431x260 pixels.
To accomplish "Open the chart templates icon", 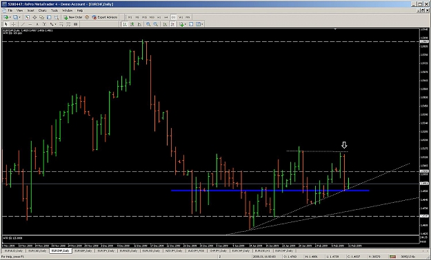I will click(x=198, y=24).
